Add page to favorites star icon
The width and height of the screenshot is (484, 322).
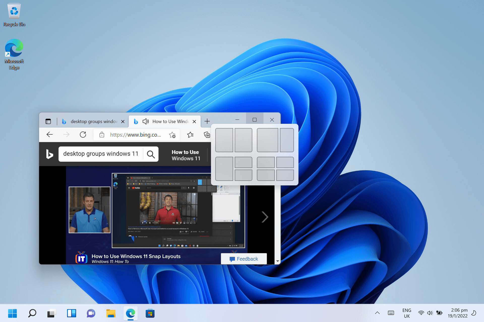[172, 135]
